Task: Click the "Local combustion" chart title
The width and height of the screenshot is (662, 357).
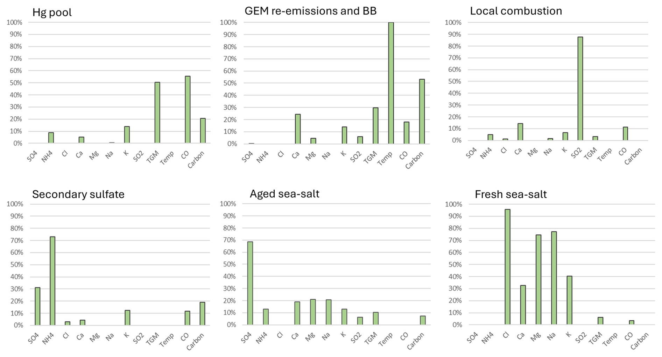Action: click(x=515, y=11)
